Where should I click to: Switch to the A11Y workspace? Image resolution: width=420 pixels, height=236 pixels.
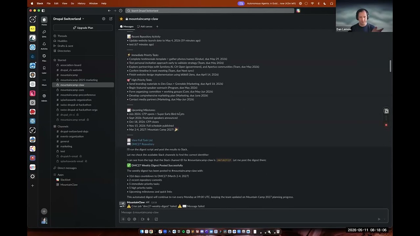pyautogui.click(x=32, y=167)
